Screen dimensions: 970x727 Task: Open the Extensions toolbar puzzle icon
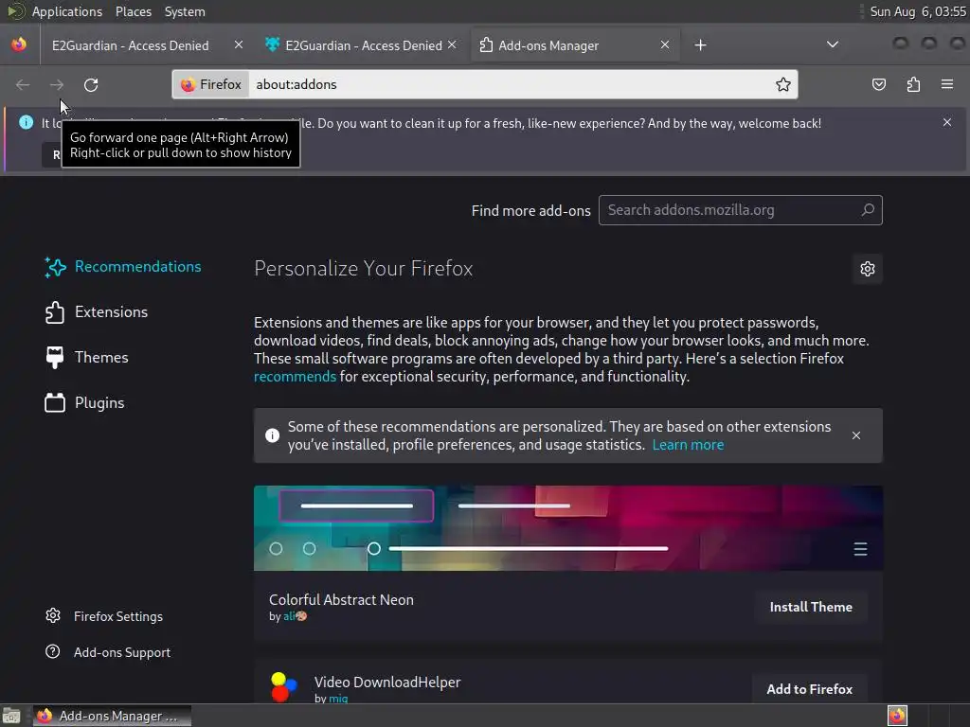913,84
